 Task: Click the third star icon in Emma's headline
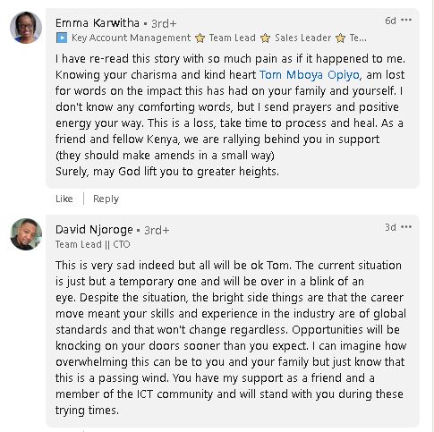[x=340, y=38]
